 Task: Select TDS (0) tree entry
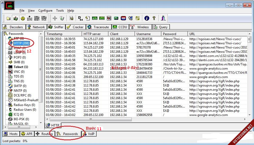19,76
